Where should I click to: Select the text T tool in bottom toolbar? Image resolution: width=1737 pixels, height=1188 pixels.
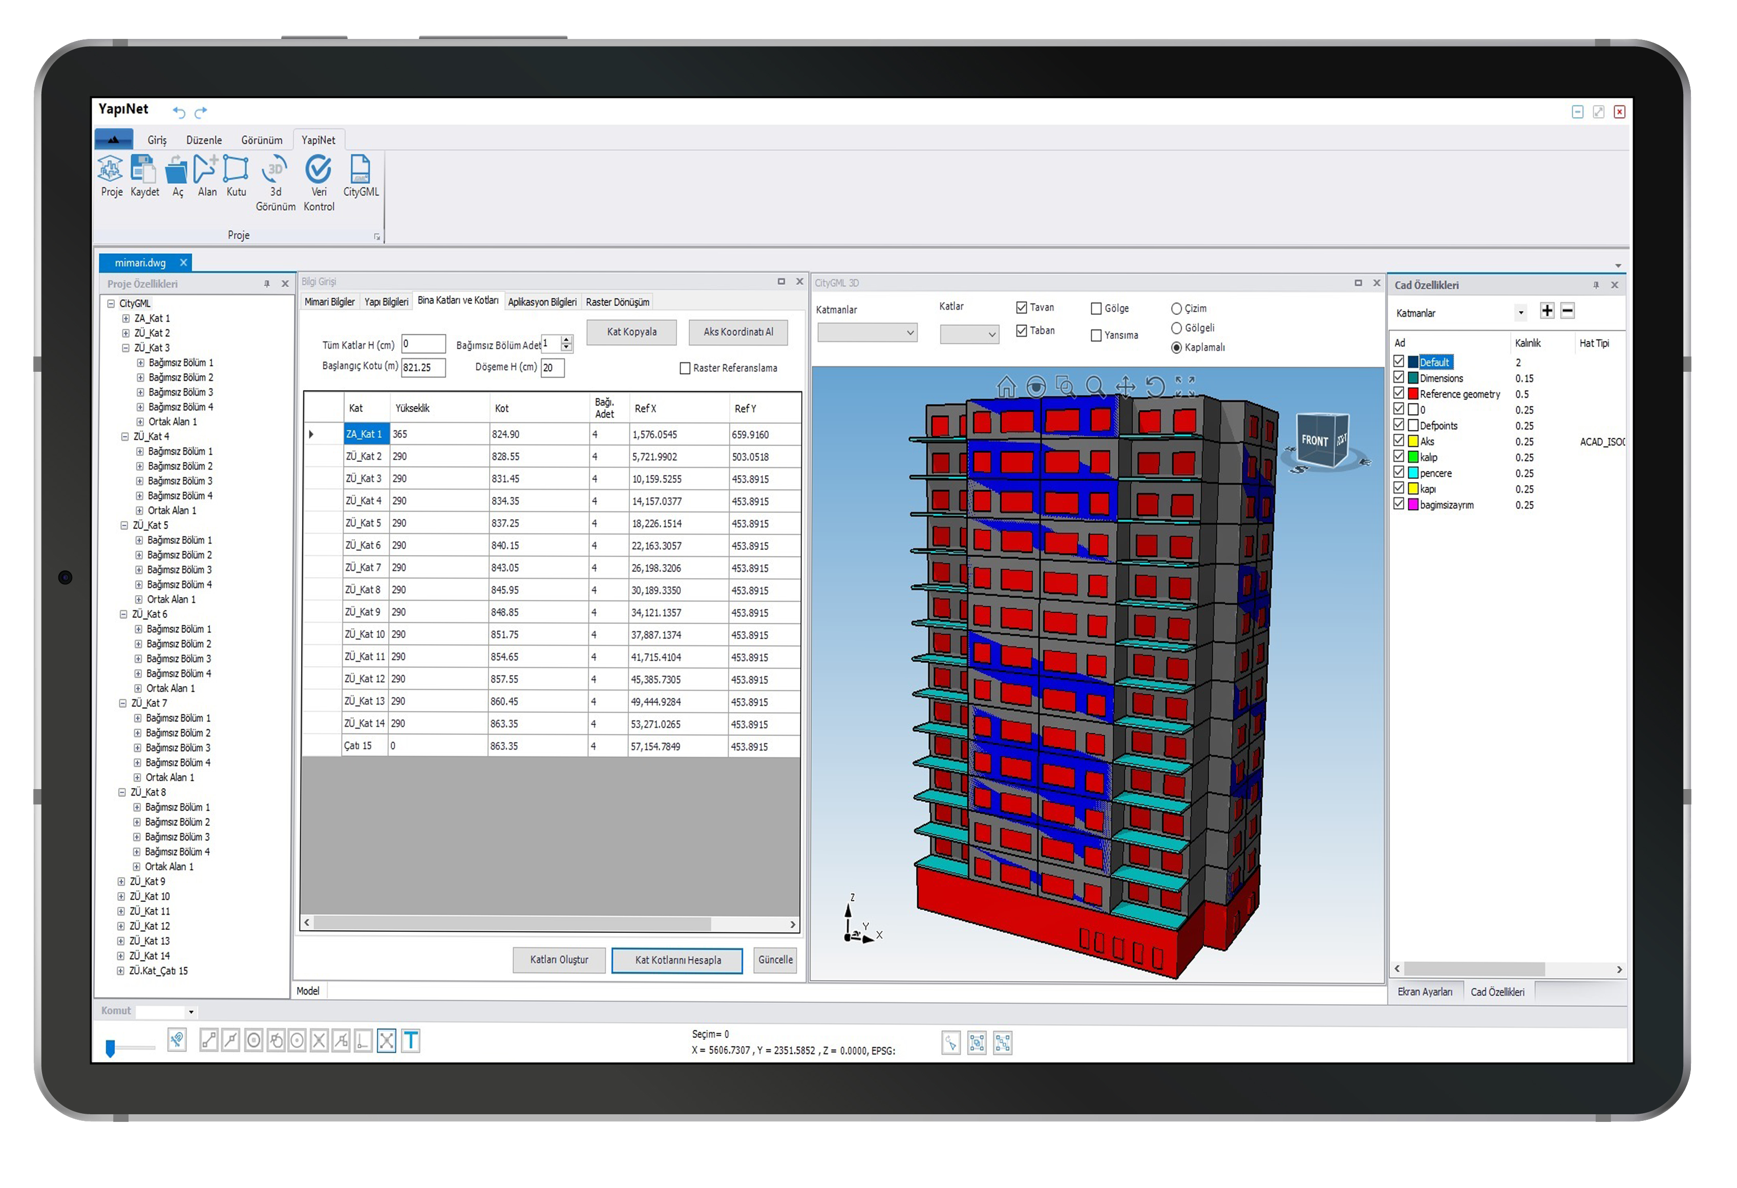coord(410,1041)
